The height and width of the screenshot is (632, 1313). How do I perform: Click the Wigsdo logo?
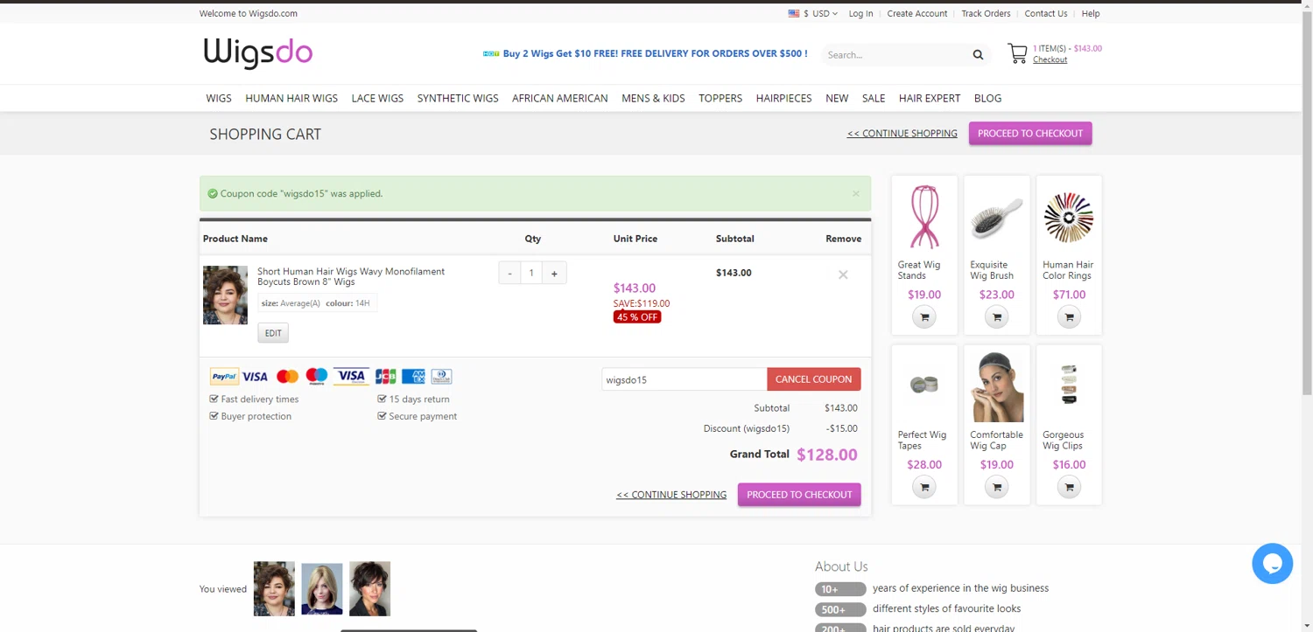pos(258,53)
